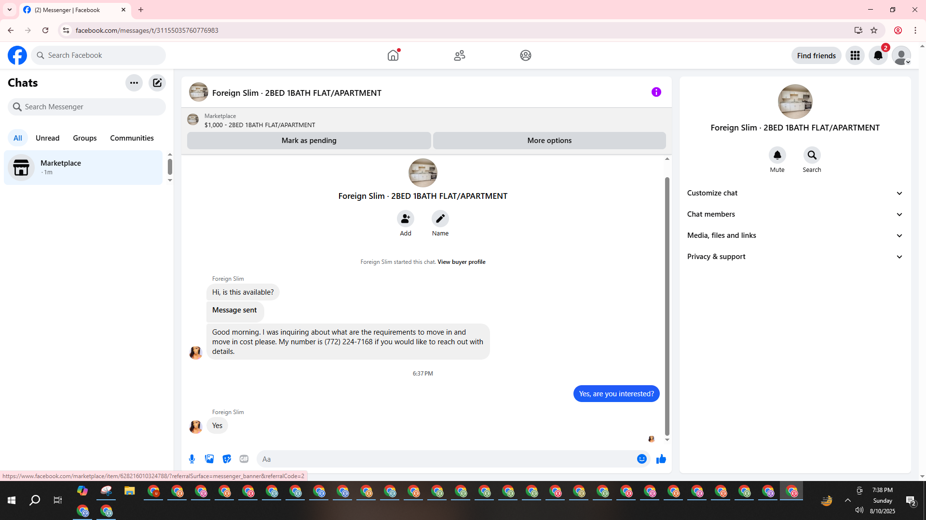Send a thumbs-up like

coord(661,459)
